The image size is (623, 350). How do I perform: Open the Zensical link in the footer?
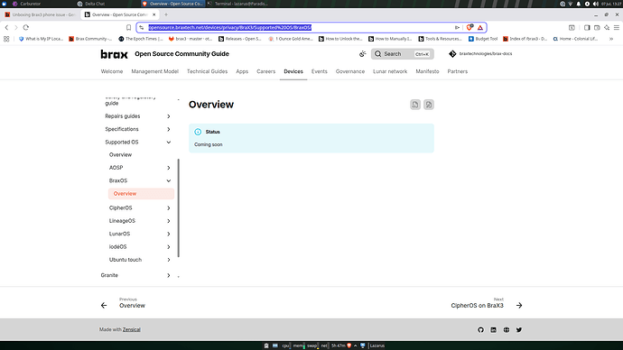[132, 330]
